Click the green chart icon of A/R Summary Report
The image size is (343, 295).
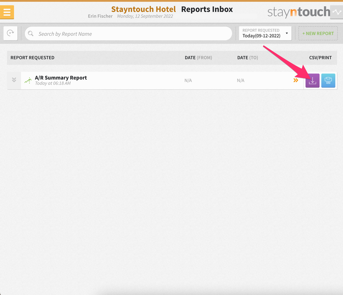pos(28,80)
